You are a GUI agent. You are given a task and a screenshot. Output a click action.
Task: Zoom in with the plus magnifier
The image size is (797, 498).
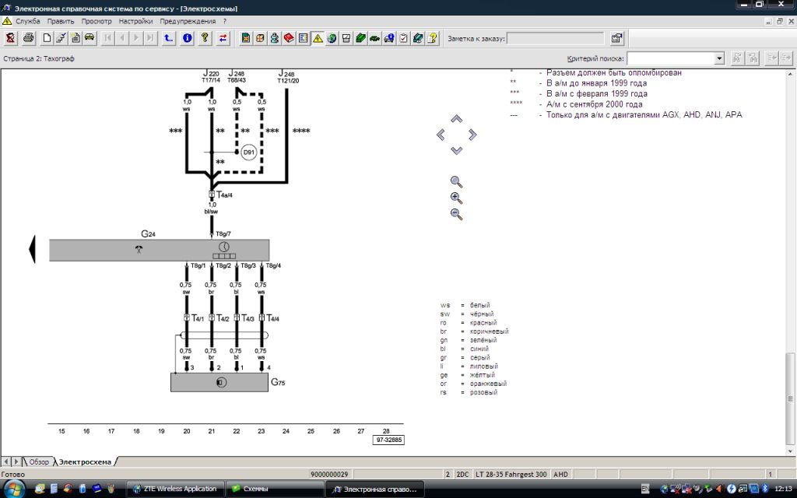456,198
